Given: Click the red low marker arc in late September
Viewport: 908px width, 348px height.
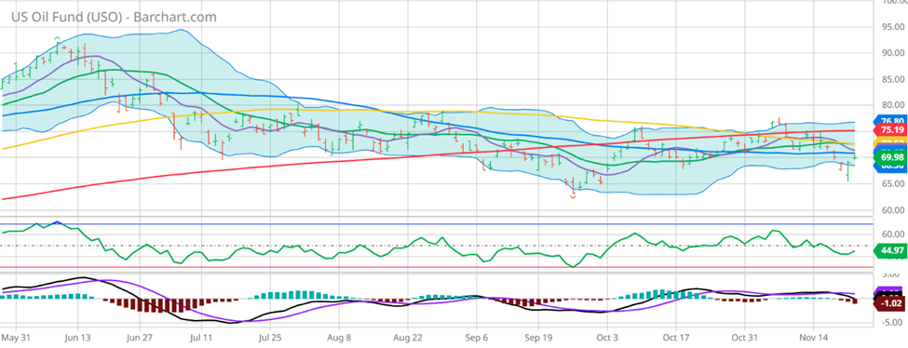Looking at the screenshot, I should (574, 196).
